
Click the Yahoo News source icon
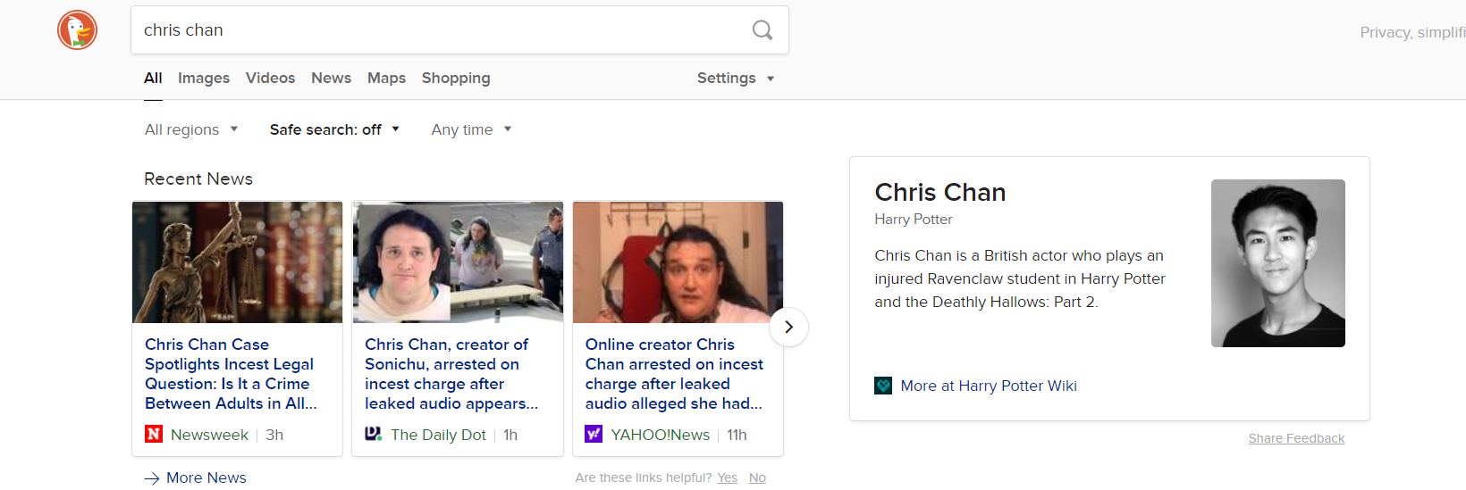click(594, 434)
